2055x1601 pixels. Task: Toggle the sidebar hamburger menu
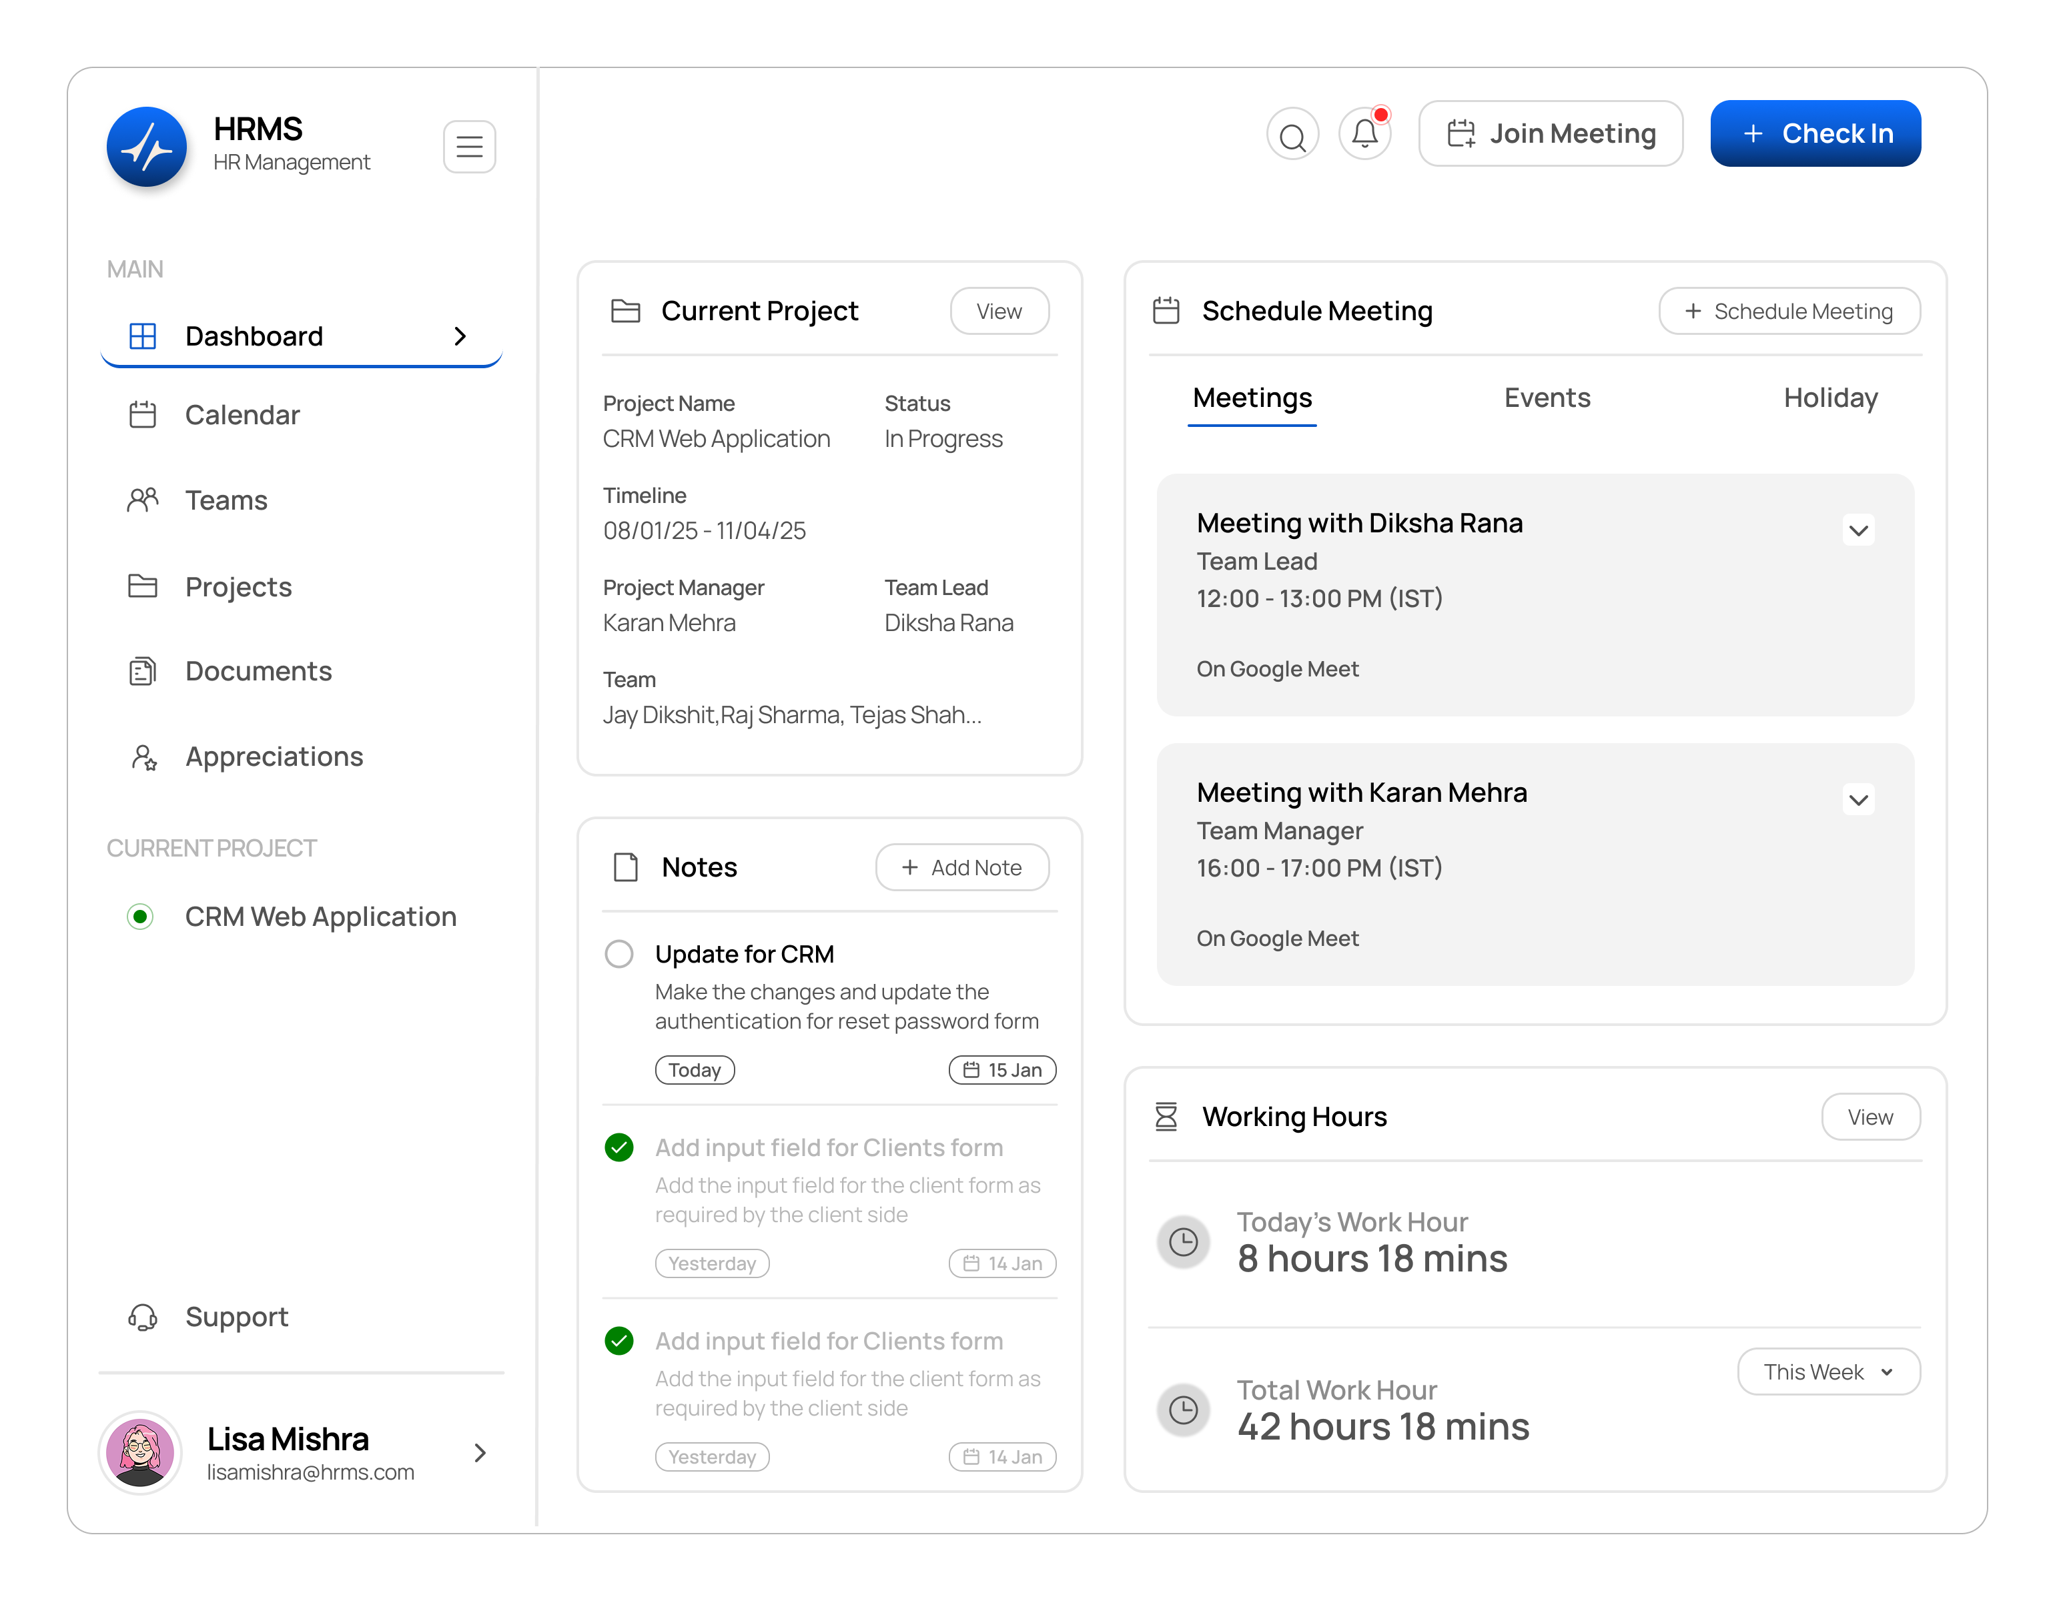click(470, 146)
